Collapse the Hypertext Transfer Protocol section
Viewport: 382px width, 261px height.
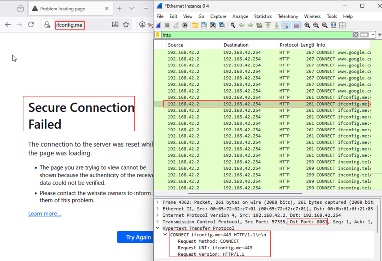(158, 228)
